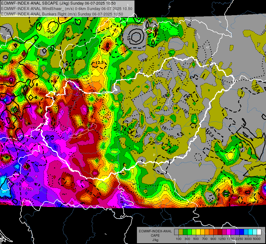Click the gray swatch in the CAPE legend

coord(176,232)
